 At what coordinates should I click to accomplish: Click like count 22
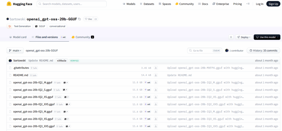pos(96,19)
